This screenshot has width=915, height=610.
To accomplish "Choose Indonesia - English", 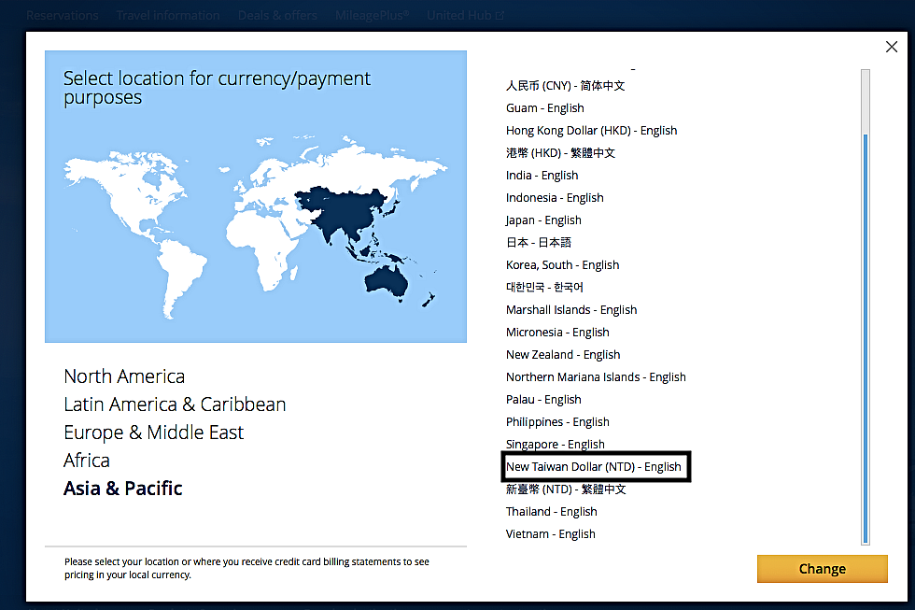I will (555, 198).
